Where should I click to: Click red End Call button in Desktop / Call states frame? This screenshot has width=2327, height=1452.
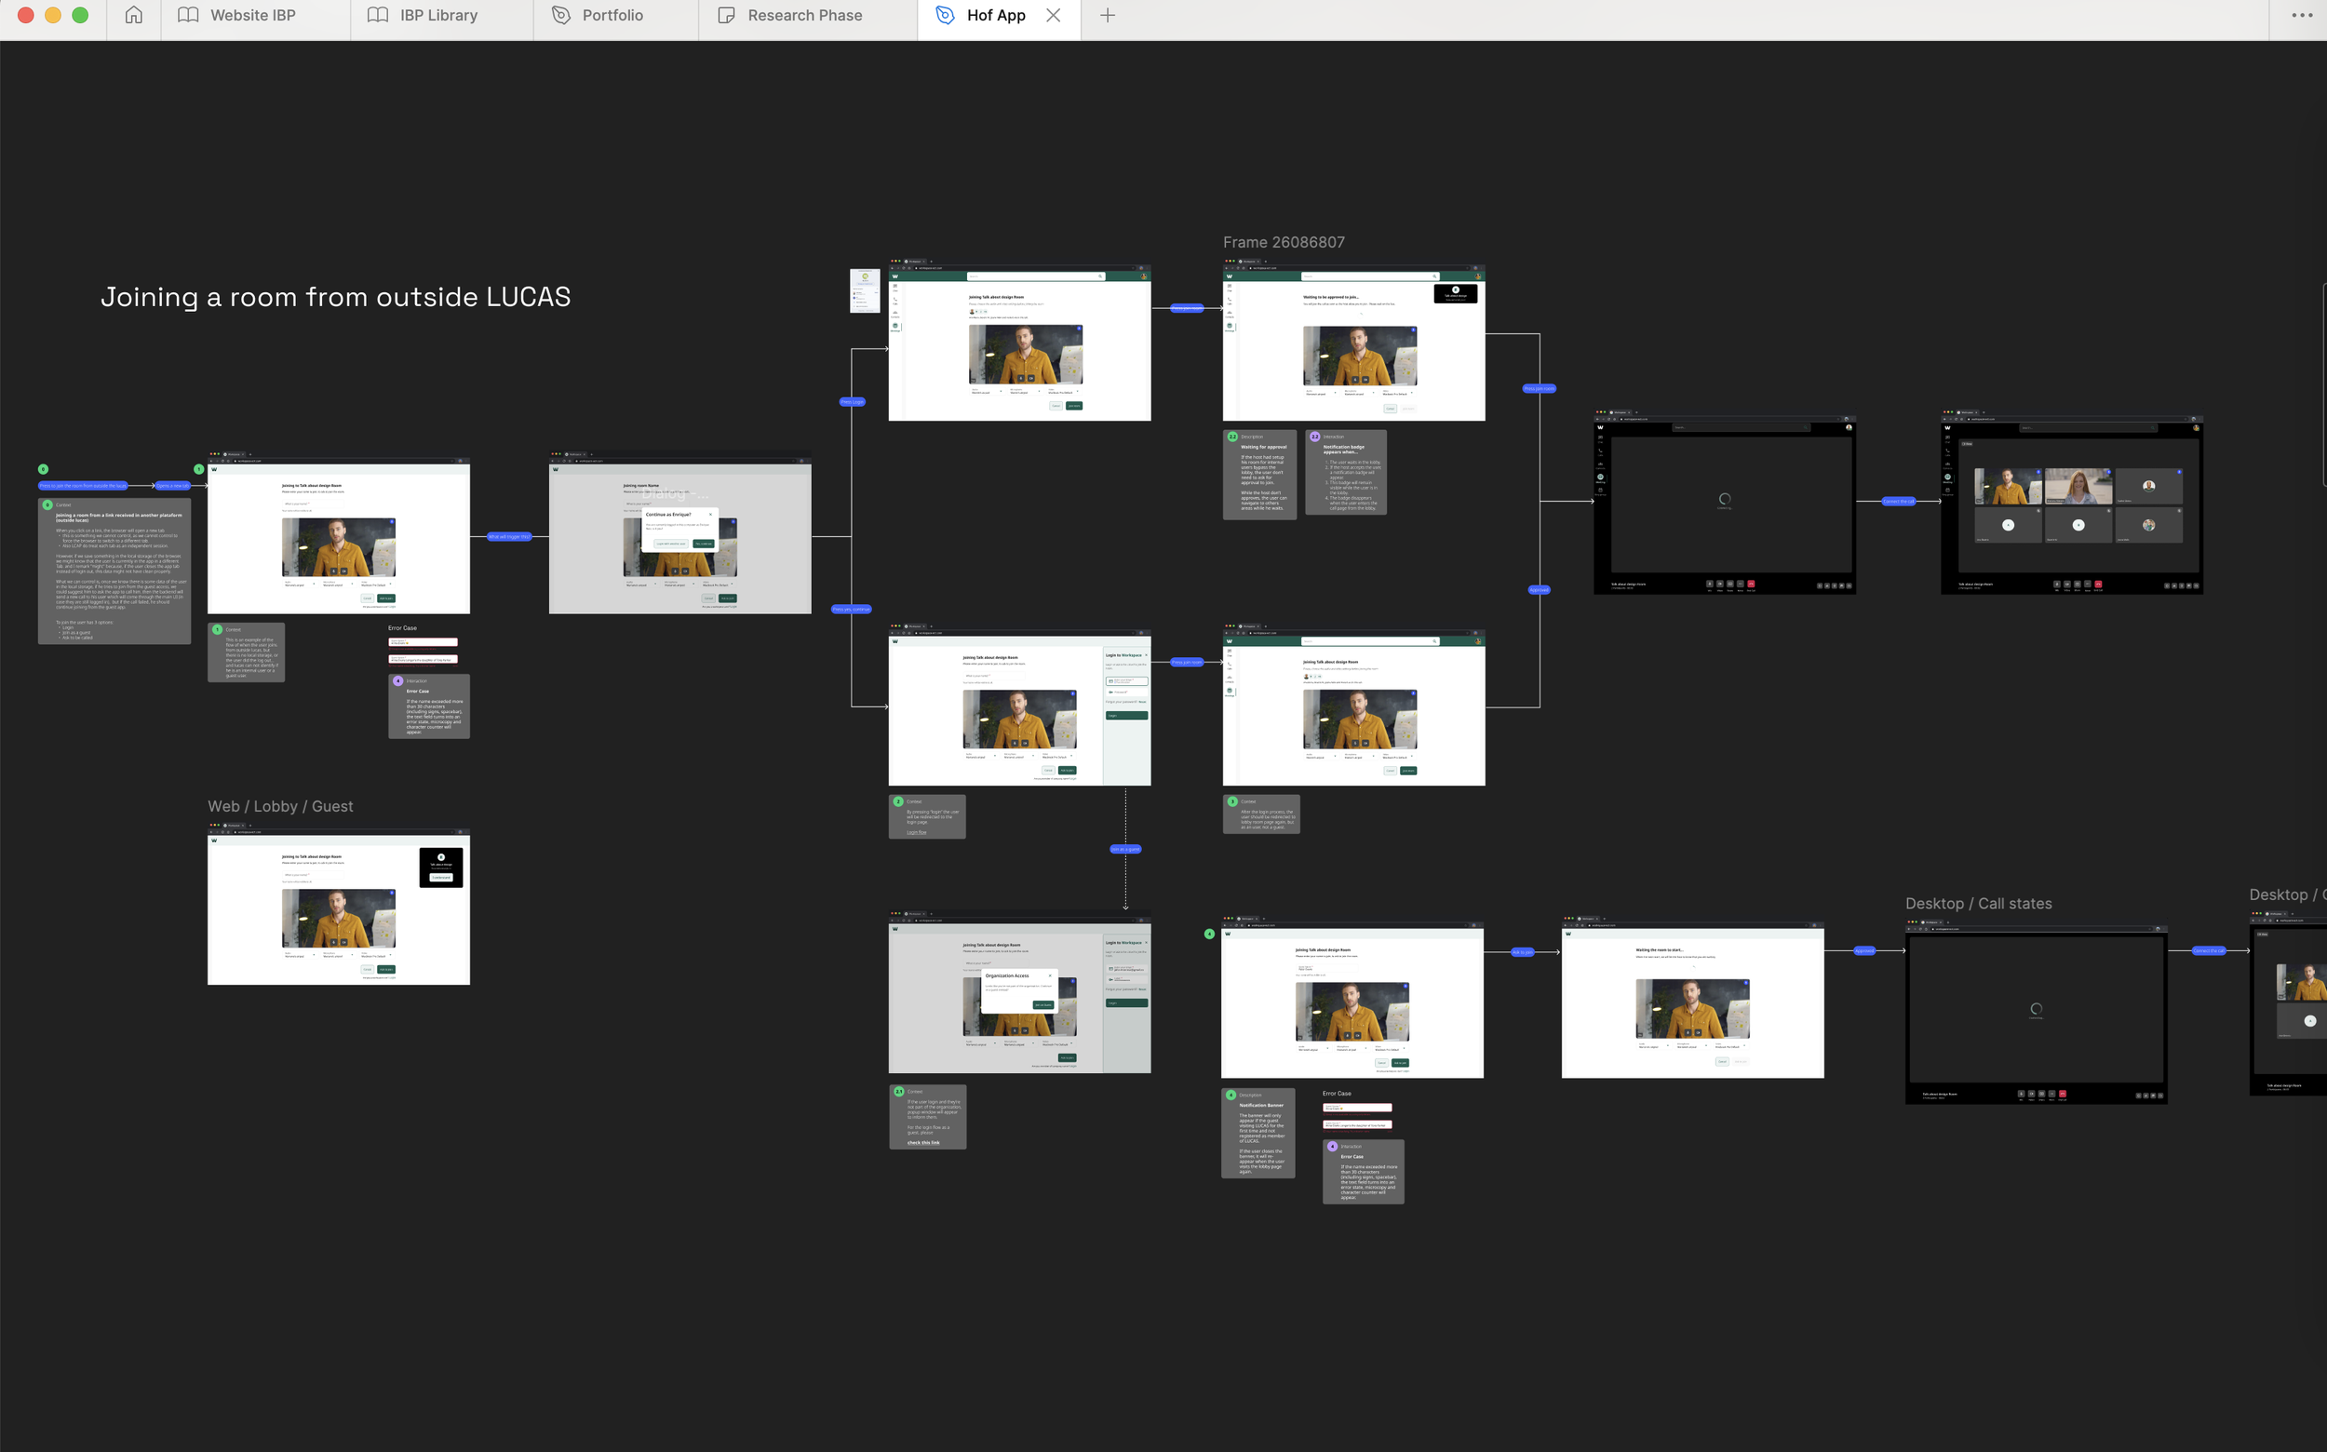coord(2063,1094)
